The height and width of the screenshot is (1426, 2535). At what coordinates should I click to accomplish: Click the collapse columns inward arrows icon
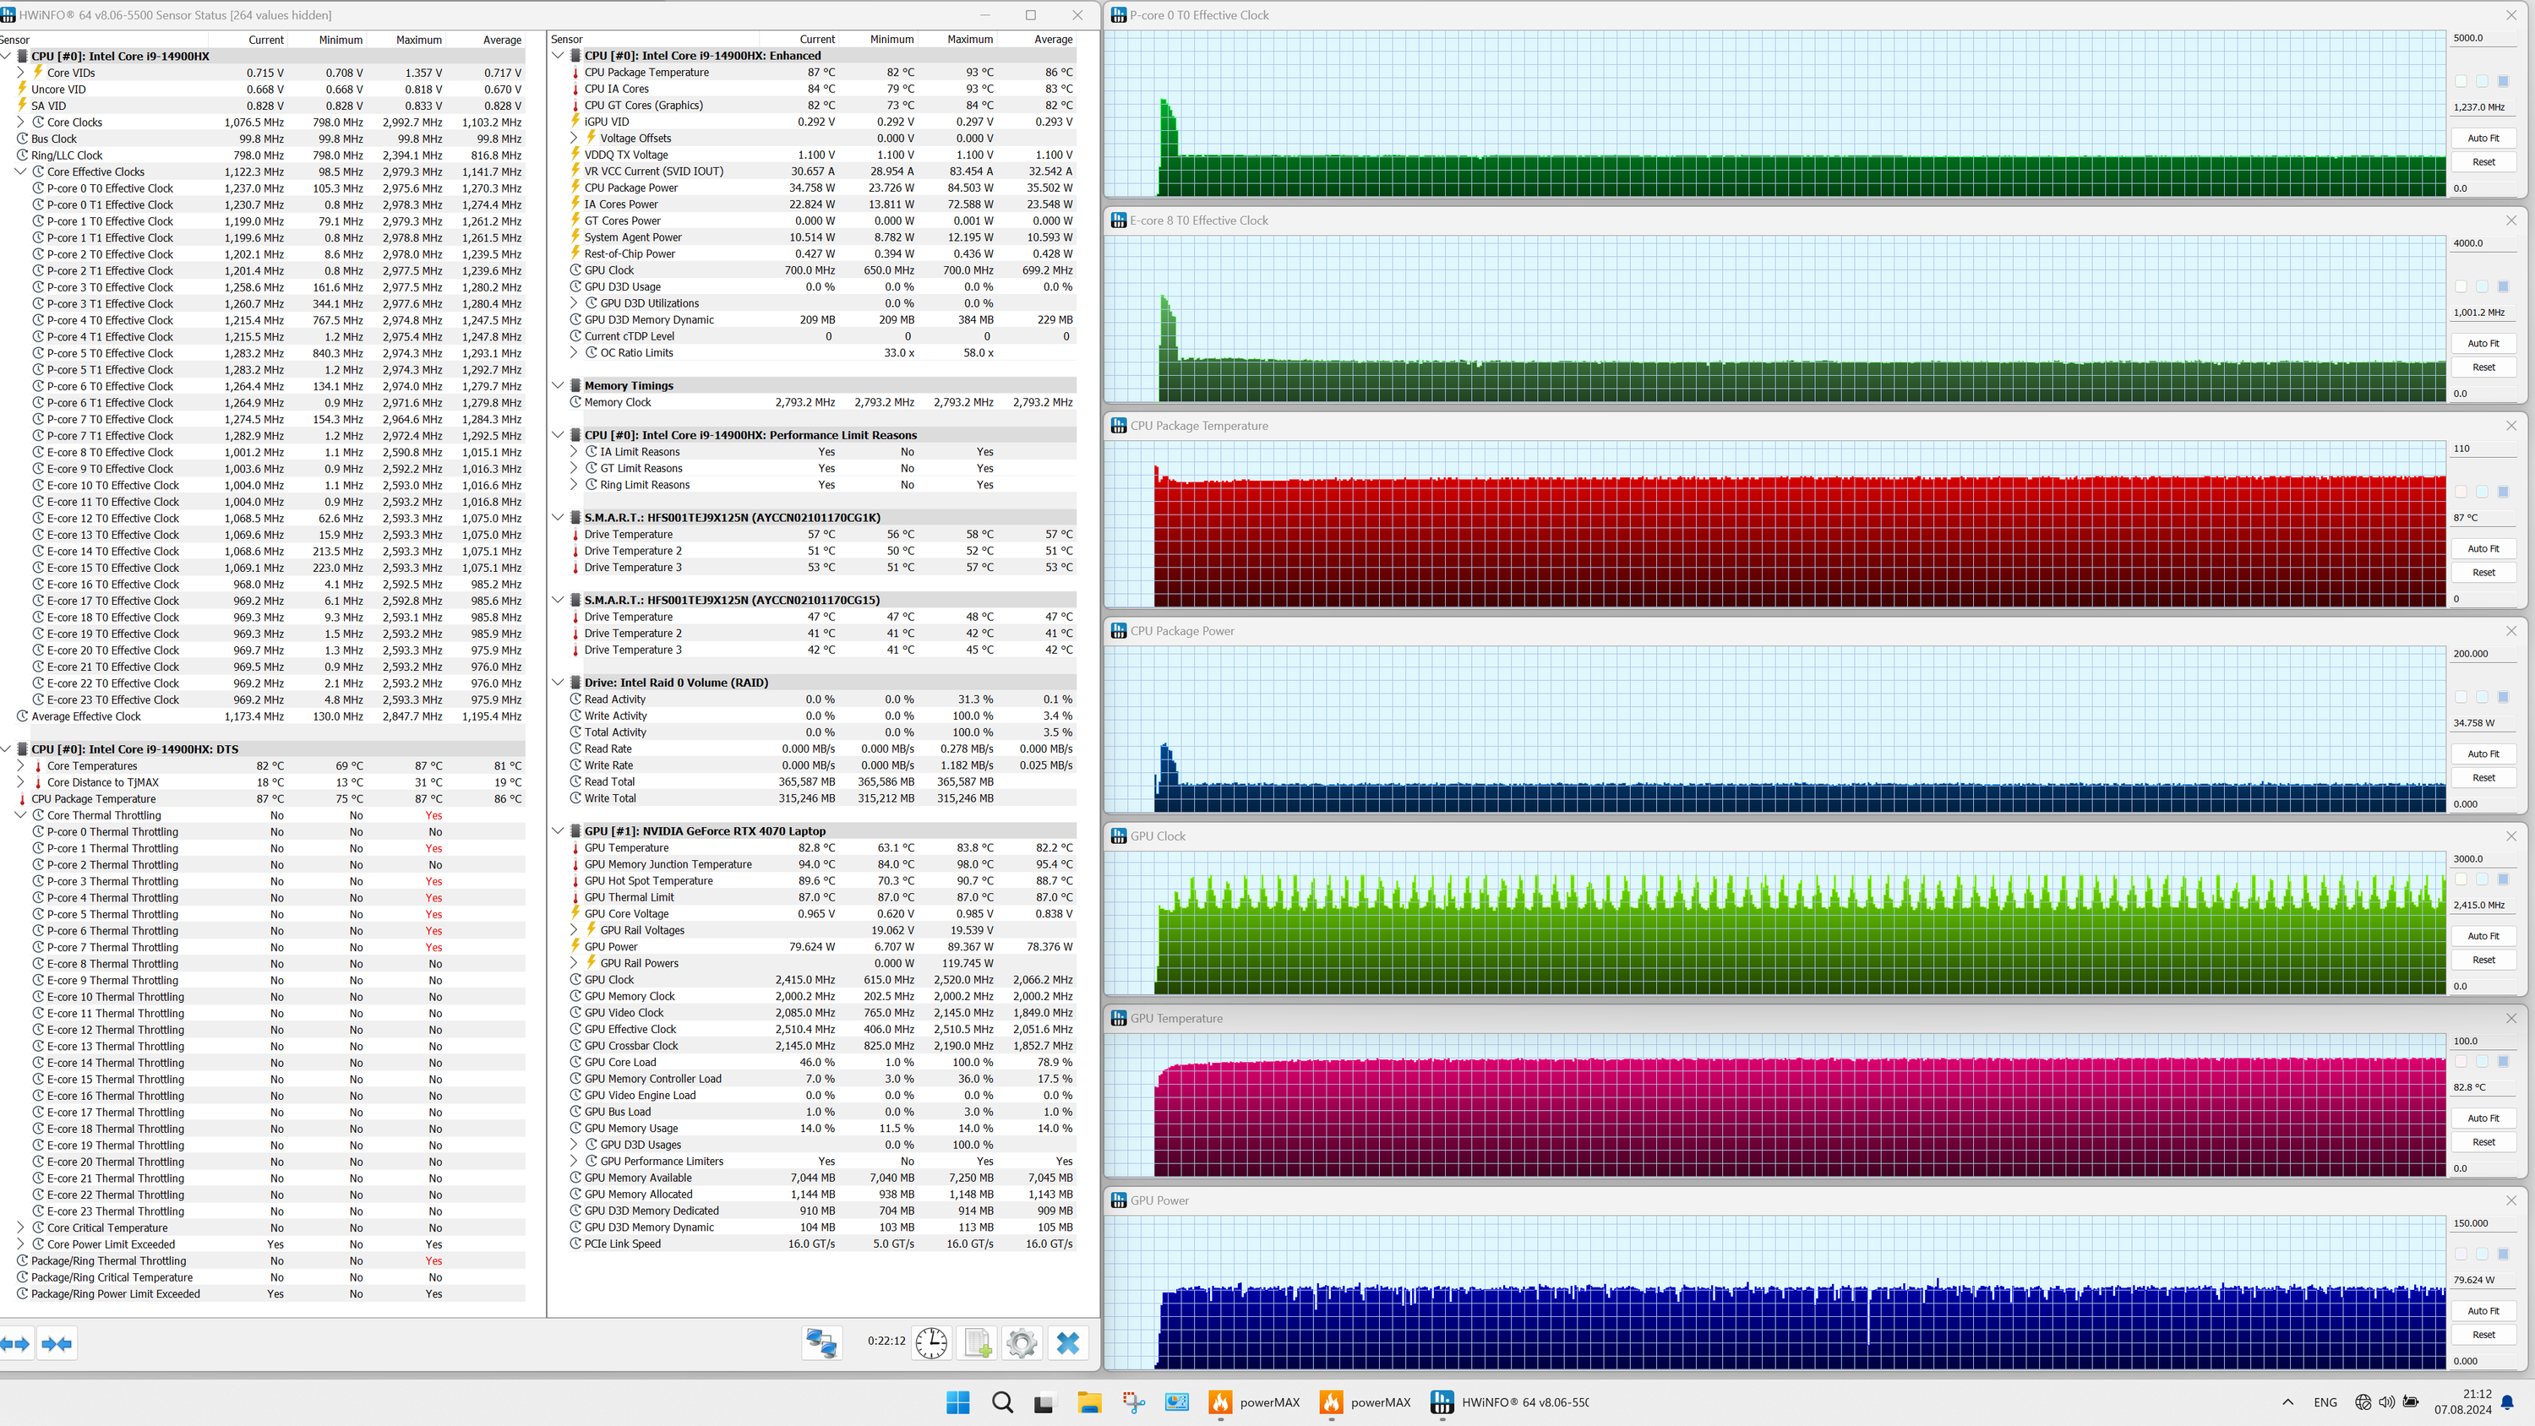(x=57, y=1343)
